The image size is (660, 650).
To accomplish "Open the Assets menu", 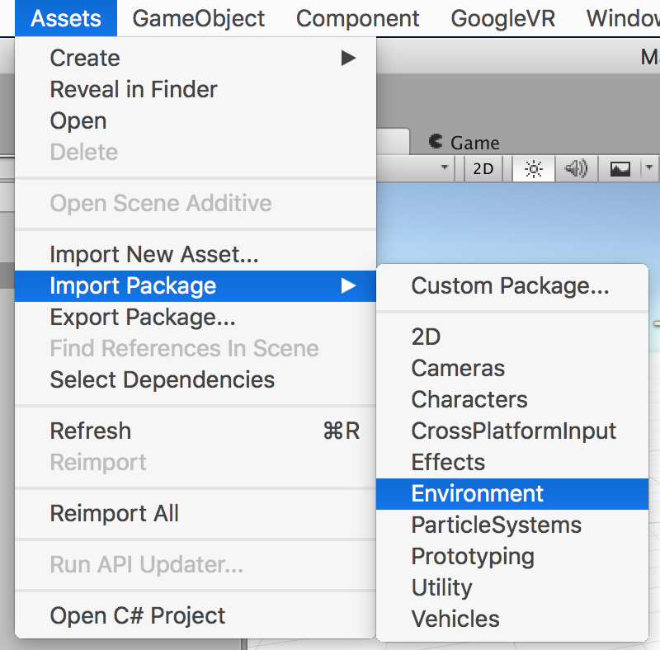I will click(66, 18).
